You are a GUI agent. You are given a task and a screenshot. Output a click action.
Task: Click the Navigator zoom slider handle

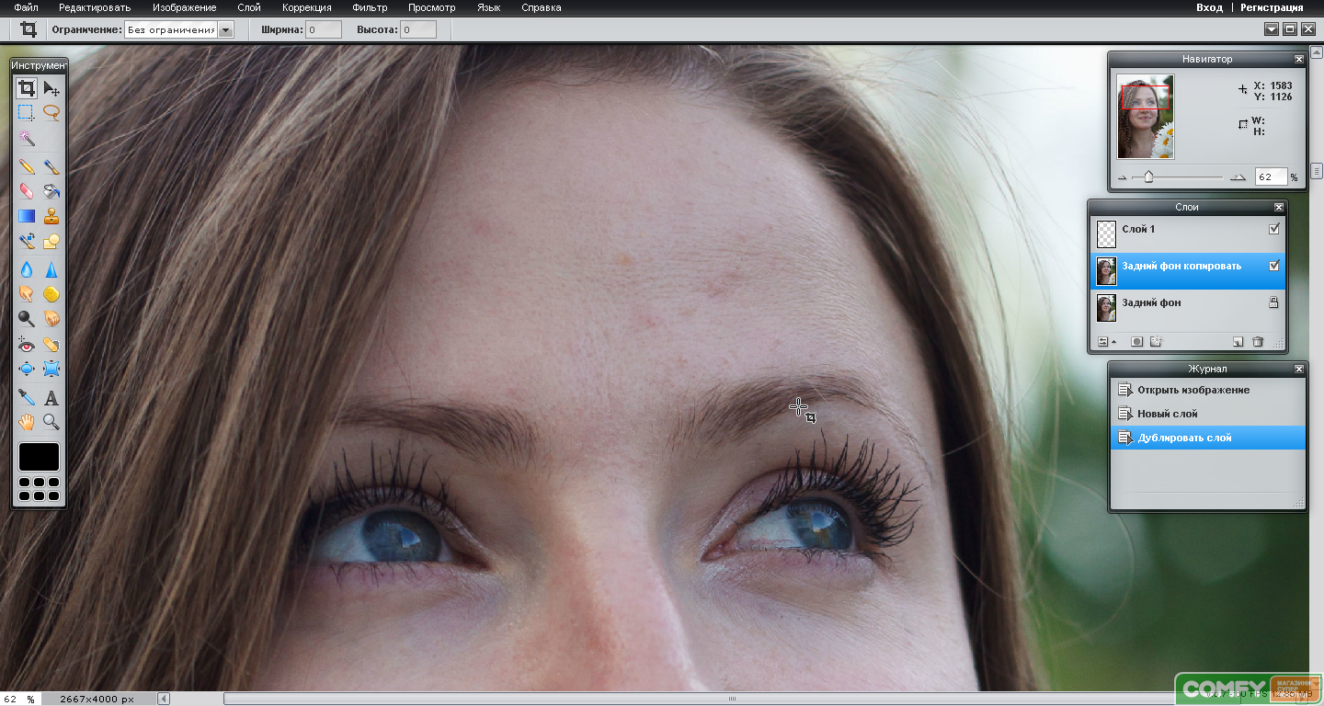click(x=1148, y=177)
